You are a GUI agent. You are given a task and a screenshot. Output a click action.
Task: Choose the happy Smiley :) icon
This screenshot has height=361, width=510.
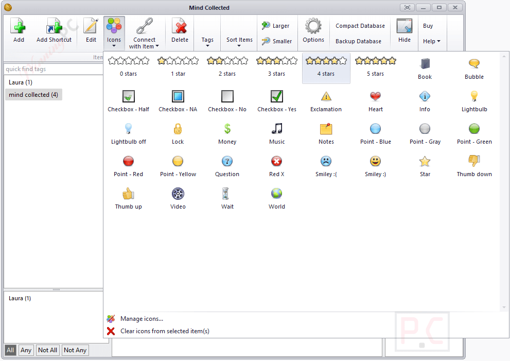pos(376,166)
